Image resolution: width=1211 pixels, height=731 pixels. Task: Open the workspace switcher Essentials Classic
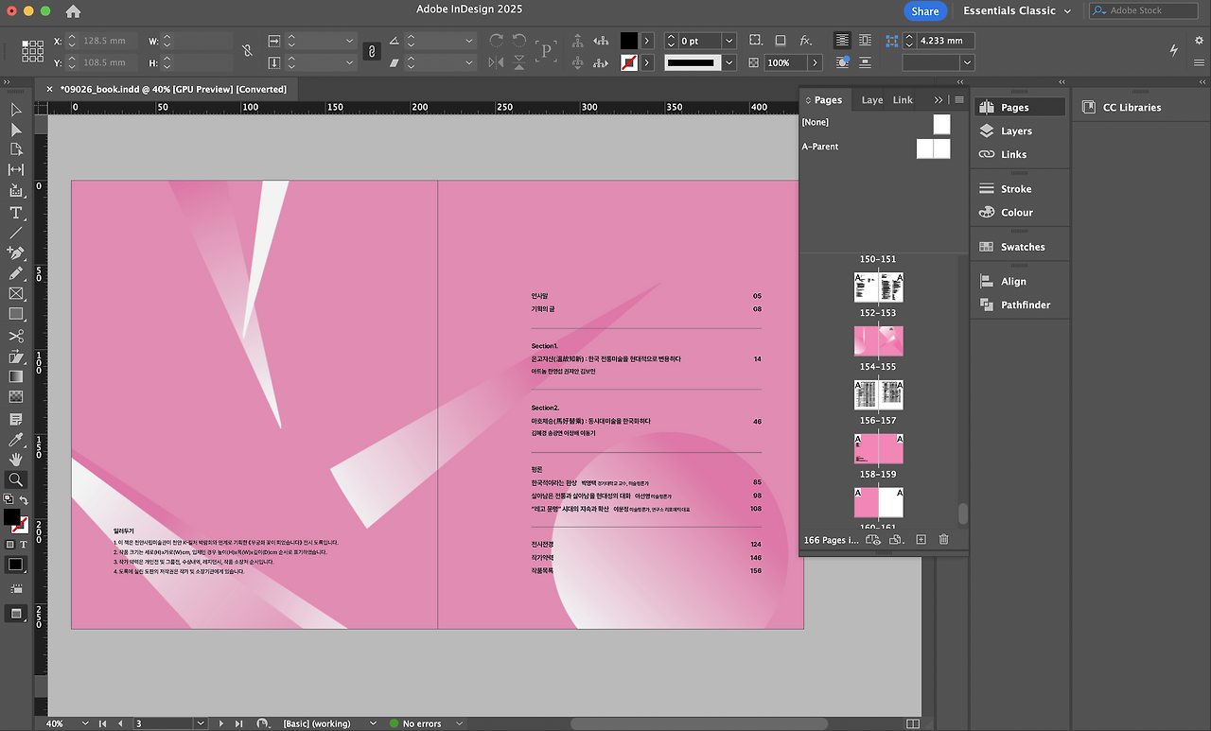click(x=1017, y=11)
